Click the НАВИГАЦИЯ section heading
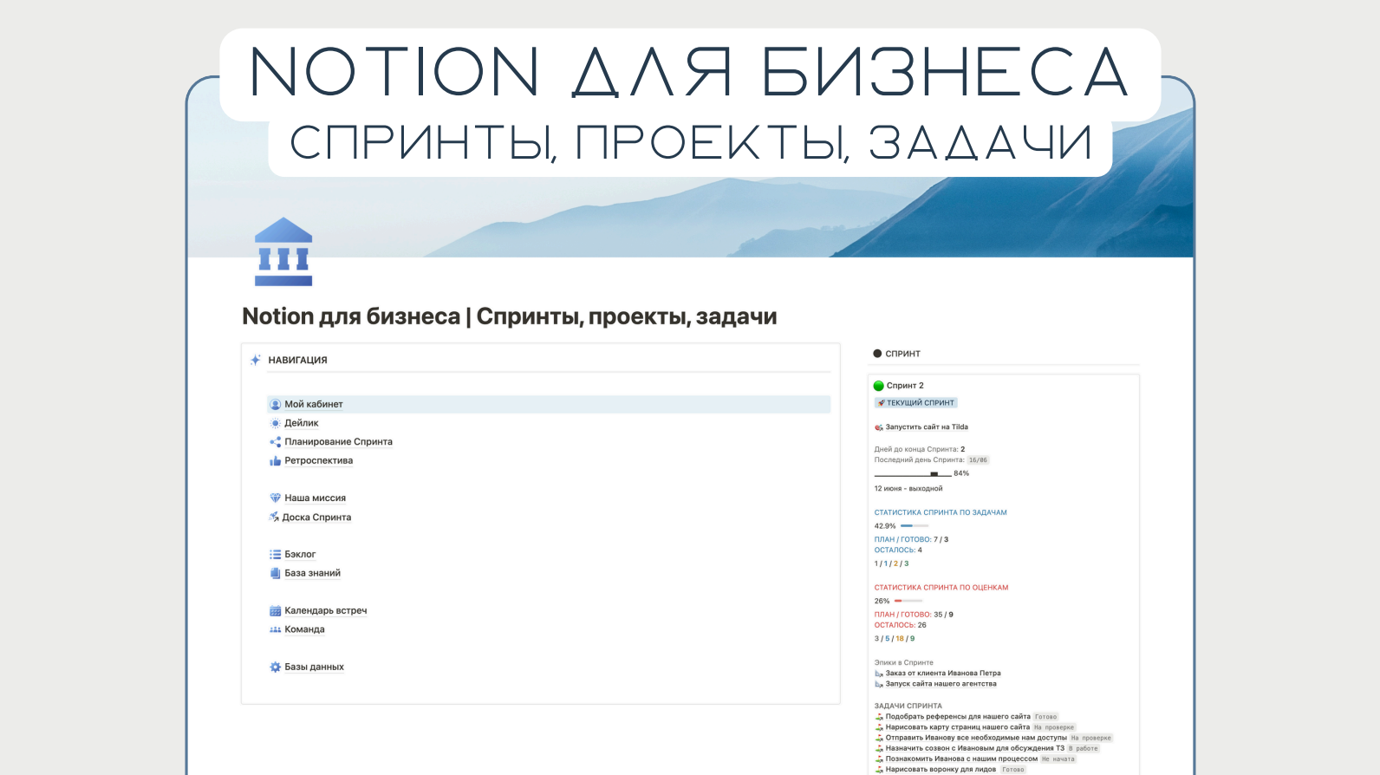Viewport: 1380px width, 775px height. (297, 361)
